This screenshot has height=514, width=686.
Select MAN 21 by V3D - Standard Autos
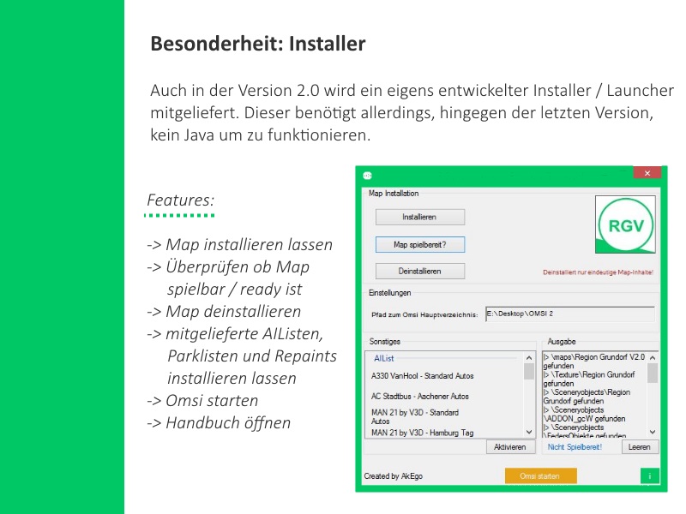click(409, 416)
